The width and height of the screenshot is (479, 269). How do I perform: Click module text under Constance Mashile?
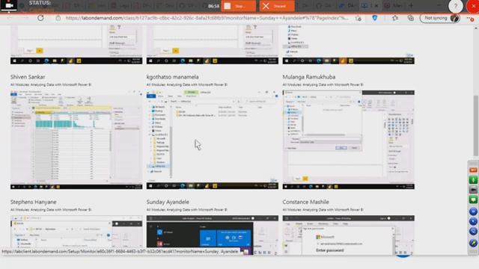click(323, 209)
